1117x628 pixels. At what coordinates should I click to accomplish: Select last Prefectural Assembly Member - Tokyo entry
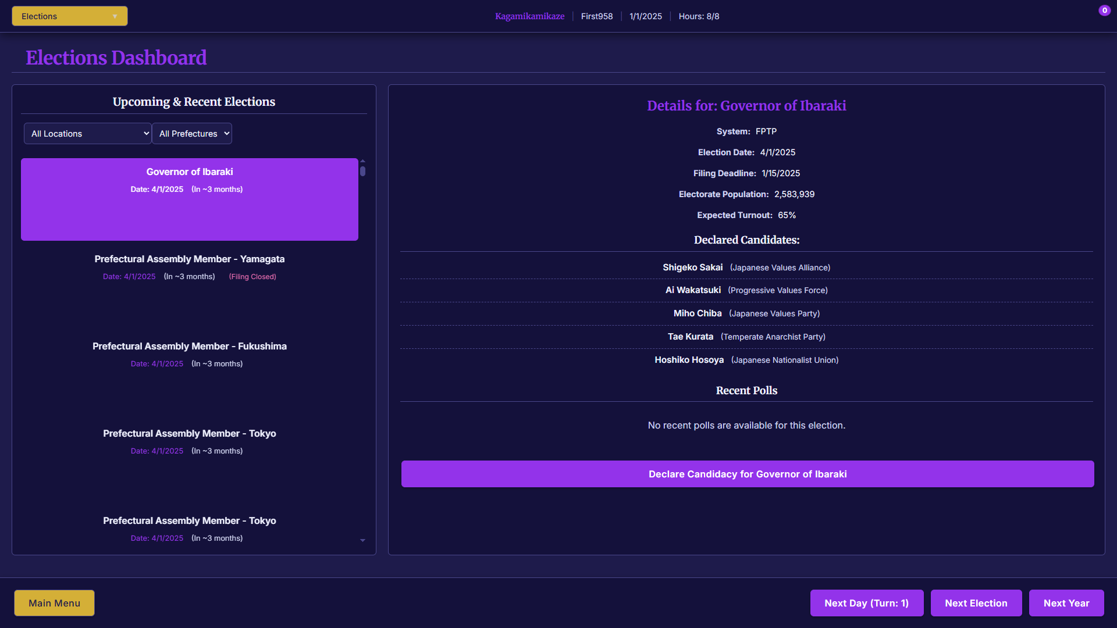[189, 528]
